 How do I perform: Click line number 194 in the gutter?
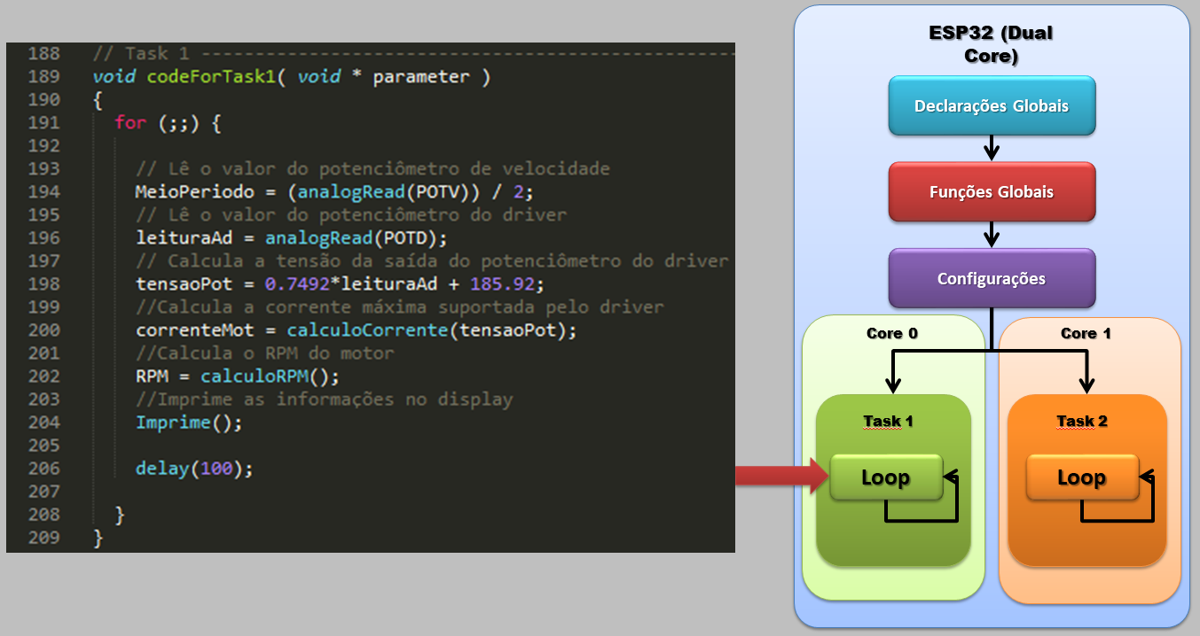click(43, 192)
